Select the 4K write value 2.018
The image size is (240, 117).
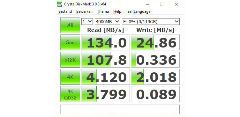pyautogui.click(x=155, y=77)
